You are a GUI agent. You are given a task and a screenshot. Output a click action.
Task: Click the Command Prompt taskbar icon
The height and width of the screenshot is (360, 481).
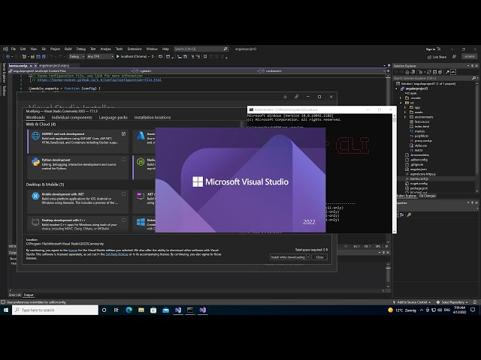pyautogui.click(x=190, y=310)
